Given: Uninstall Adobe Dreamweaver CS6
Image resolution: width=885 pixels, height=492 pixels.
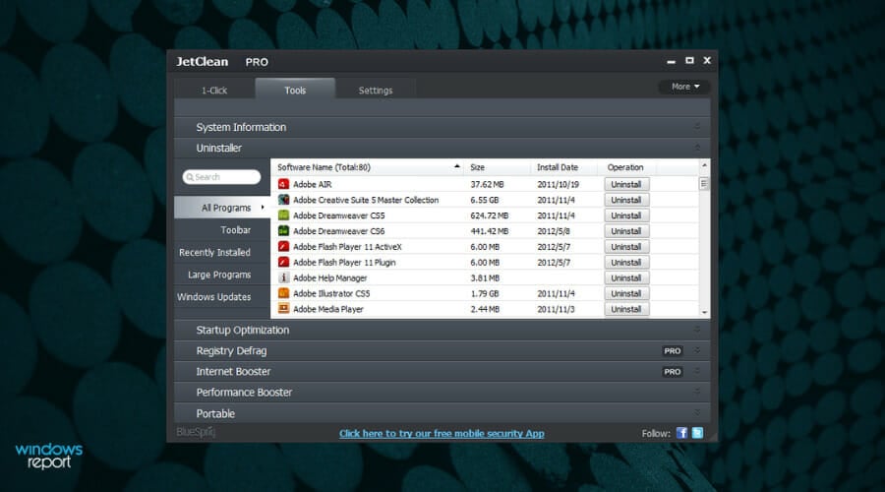Looking at the screenshot, I should click(x=626, y=231).
